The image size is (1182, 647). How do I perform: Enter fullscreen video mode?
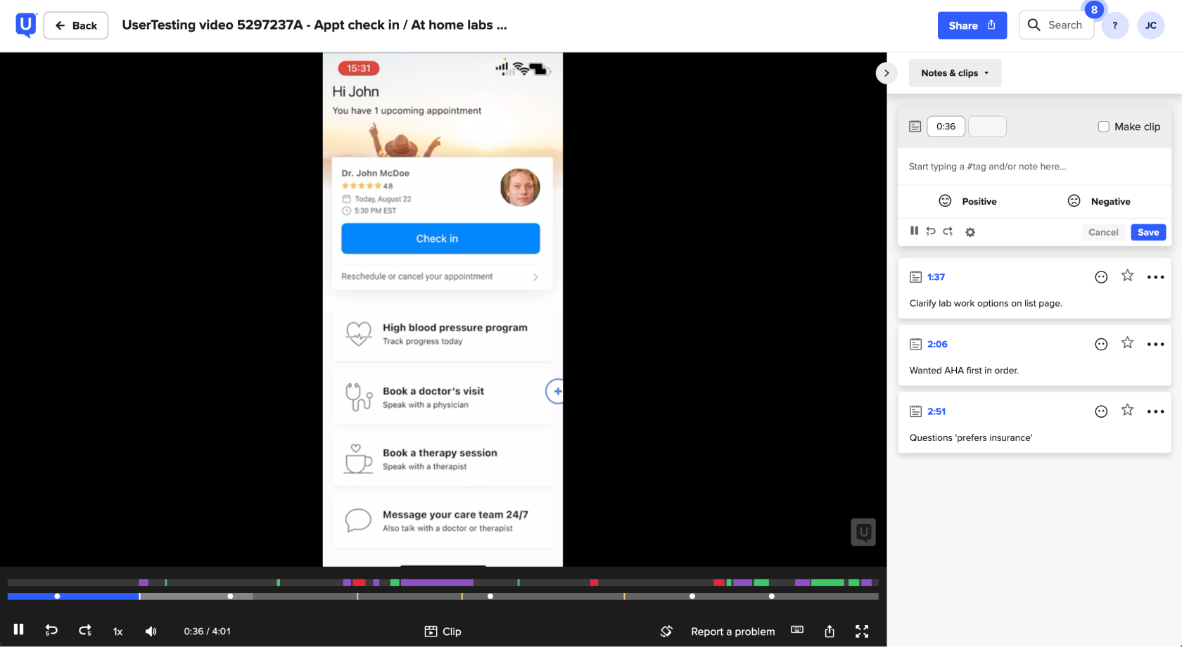point(862,632)
